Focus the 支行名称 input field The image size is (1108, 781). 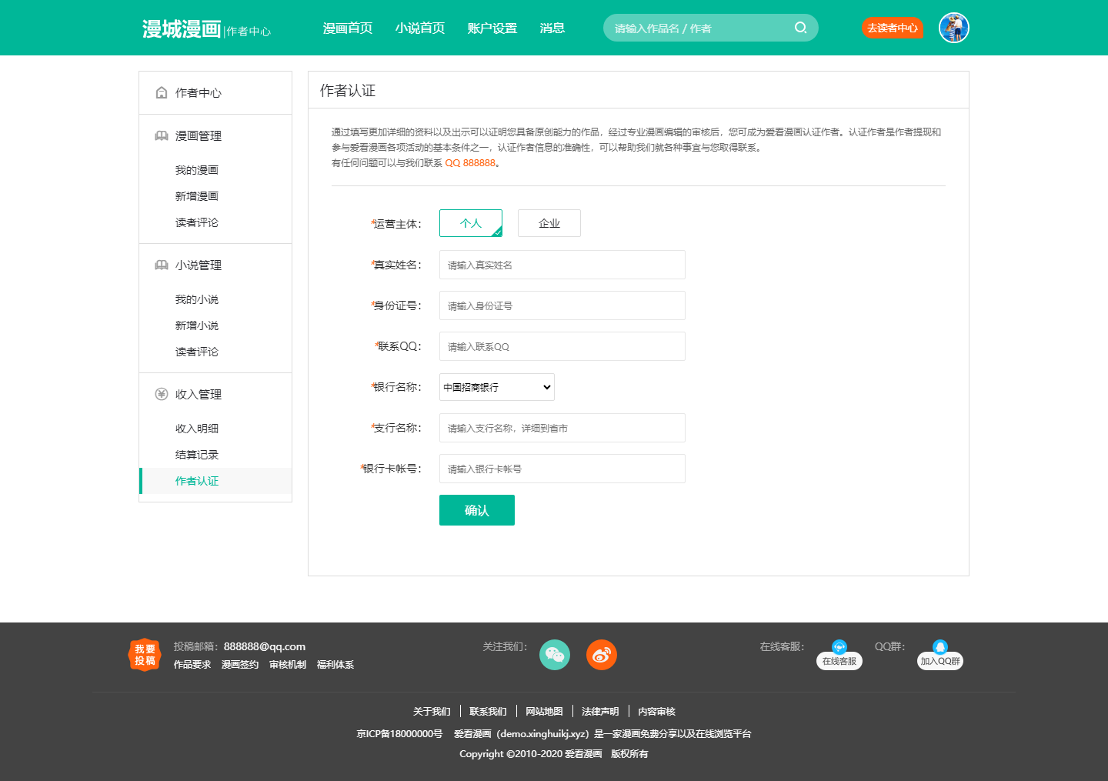[562, 428]
